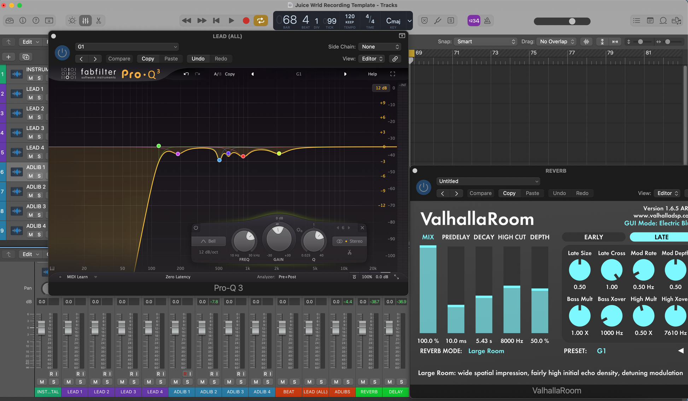Click the Scissors editors toolbar icon
The height and width of the screenshot is (401, 688).
pyautogui.click(x=99, y=21)
